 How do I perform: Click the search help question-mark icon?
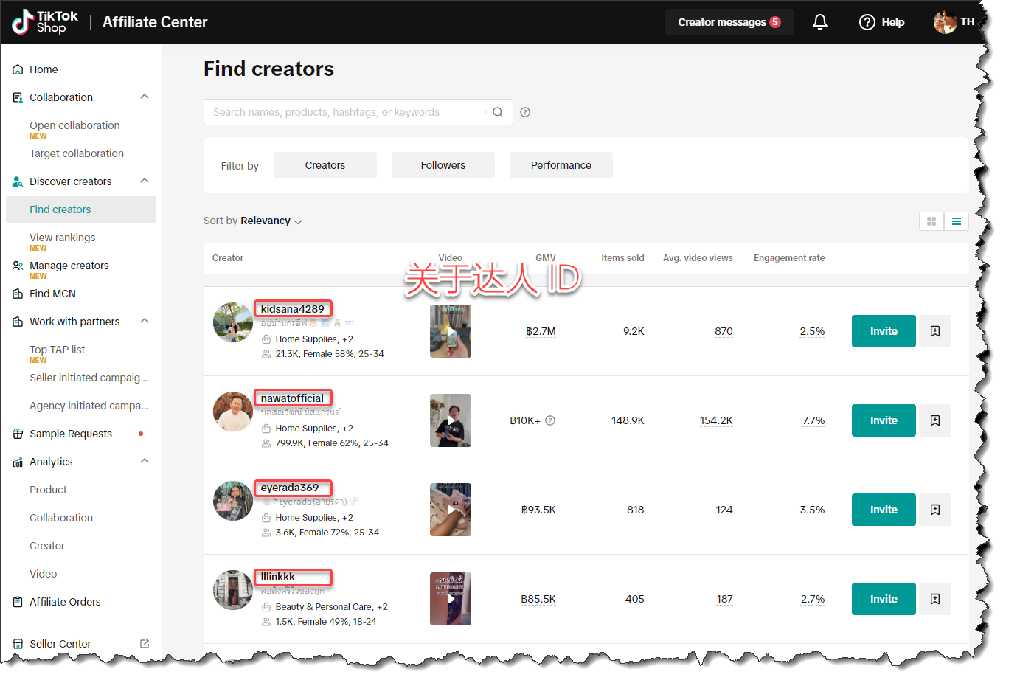[x=525, y=112]
